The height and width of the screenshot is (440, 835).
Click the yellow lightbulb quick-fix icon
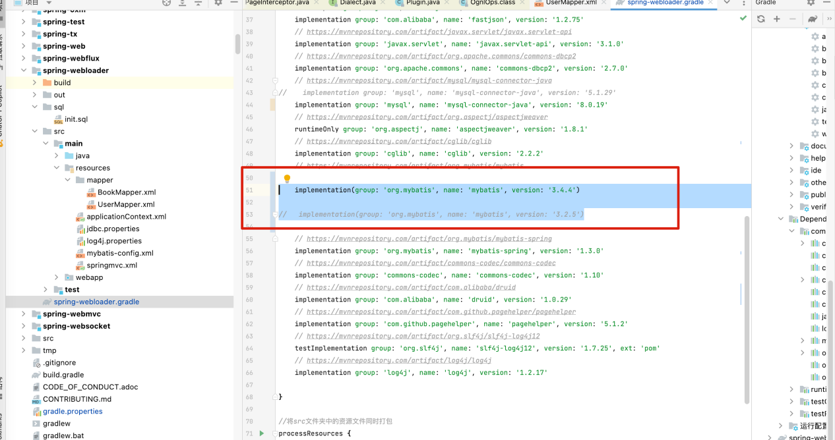tap(287, 179)
